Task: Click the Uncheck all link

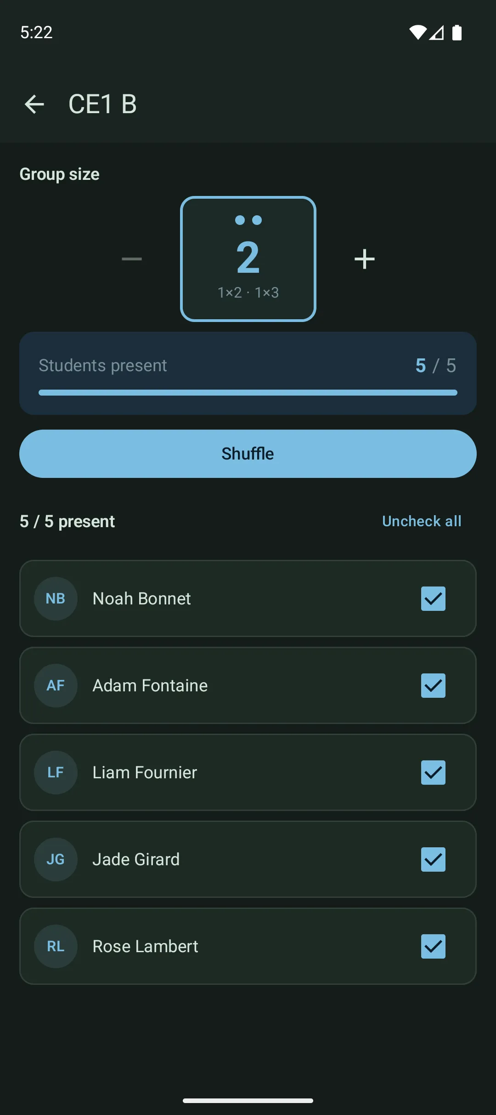Action: click(x=422, y=521)
